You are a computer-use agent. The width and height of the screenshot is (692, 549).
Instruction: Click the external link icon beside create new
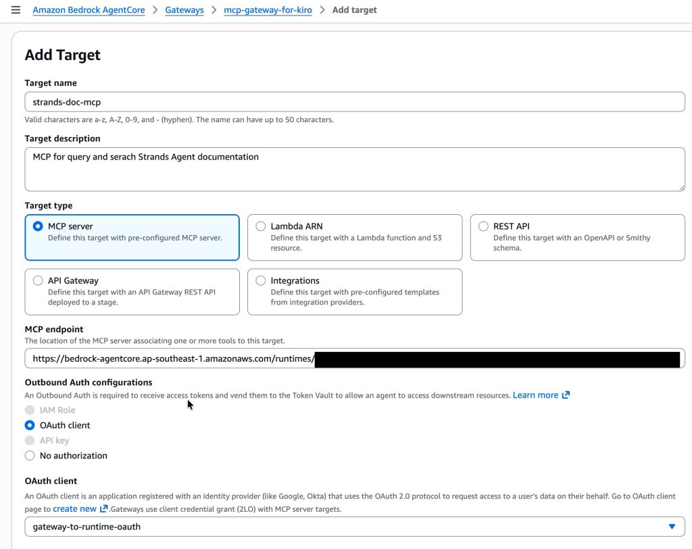tap(103, 509)
